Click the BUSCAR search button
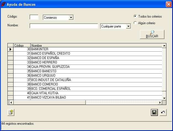 [x=152, y=34]
